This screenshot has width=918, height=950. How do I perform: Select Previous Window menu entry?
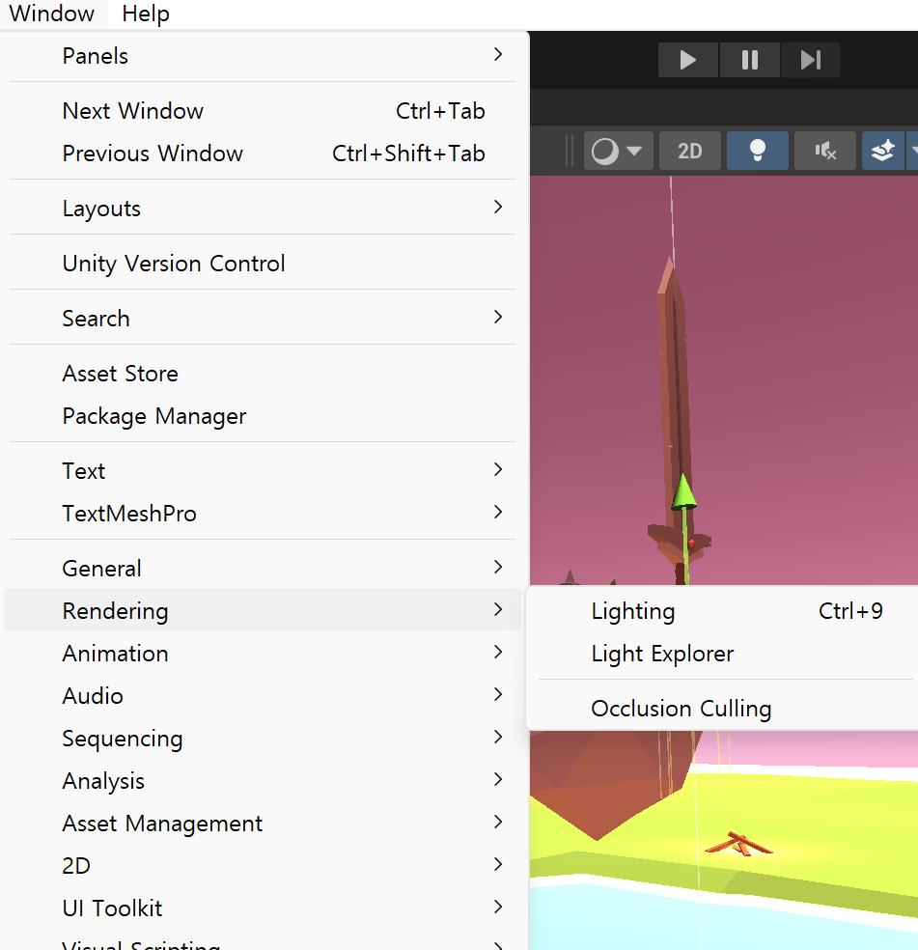263,154
